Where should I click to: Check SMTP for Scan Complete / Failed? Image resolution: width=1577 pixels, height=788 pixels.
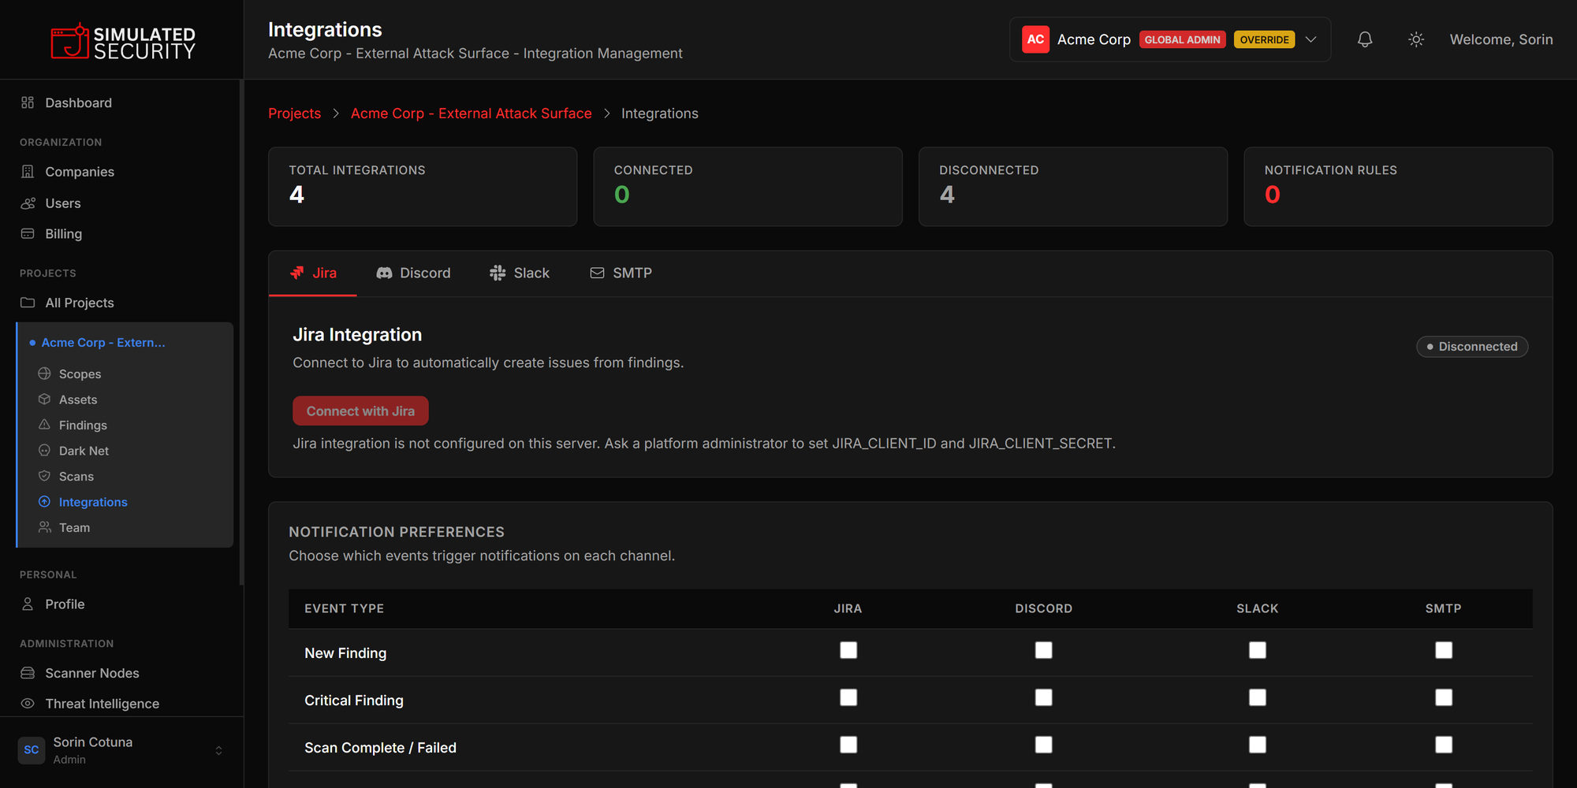(x=1444, y=745)
